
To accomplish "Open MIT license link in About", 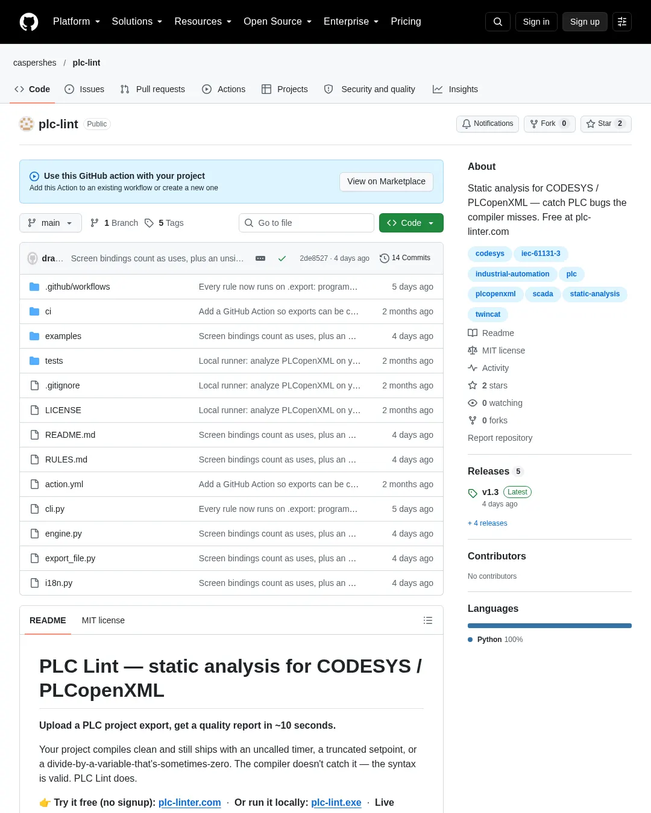I will click(497, 350).
